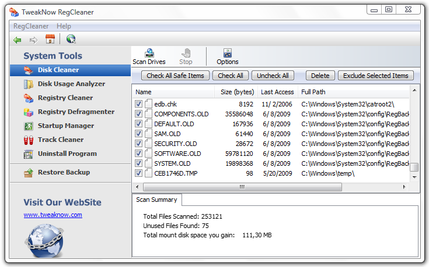Open the RegCleaner menu
429x267 pixels.
[31, 26]
